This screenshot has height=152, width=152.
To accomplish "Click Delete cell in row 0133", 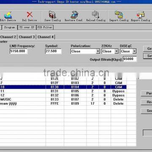I will 119,99.
